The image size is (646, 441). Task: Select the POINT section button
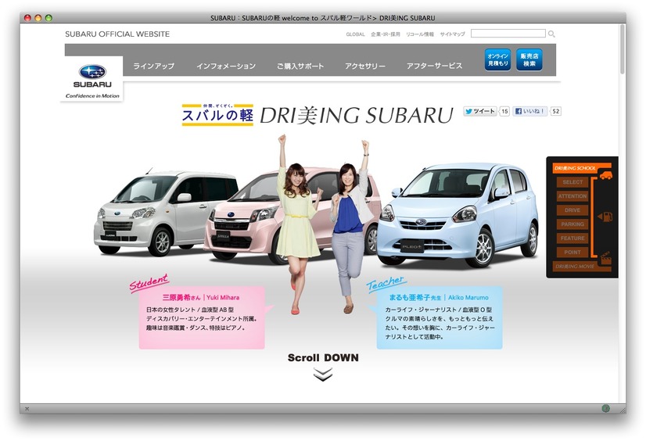[x=572, y=252]
